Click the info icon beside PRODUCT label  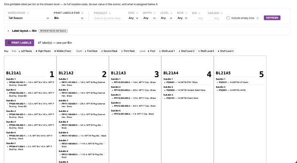click(110, 13)
